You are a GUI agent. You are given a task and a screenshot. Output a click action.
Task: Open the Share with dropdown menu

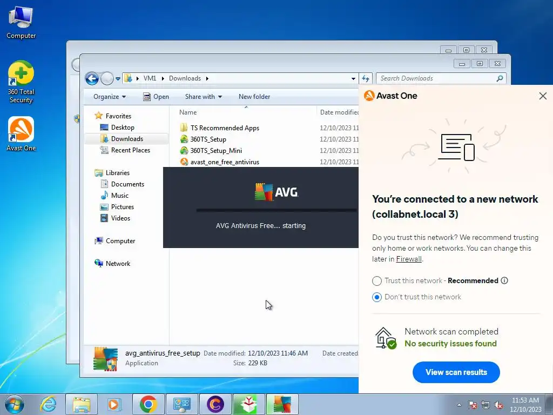tap(204, 97)
